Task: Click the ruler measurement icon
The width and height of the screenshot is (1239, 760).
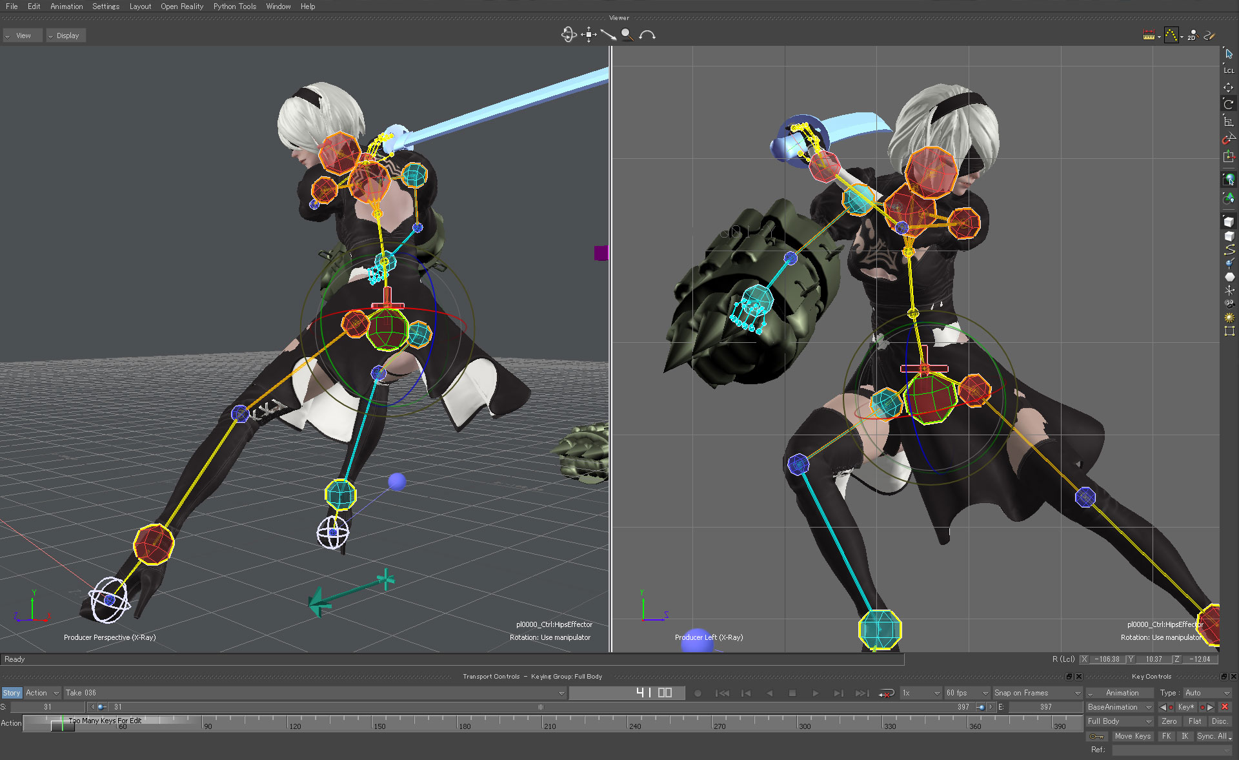Action: click(x=1149, y=35)
